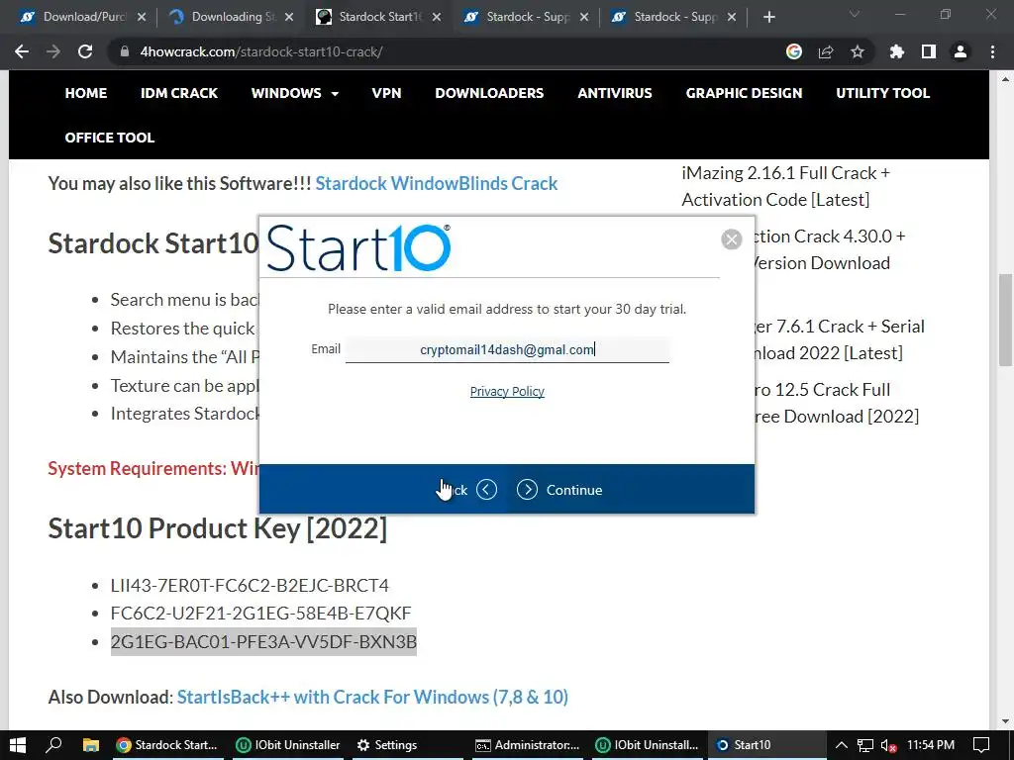Viewport: 1014px width, 760px height.
Task: Open first IObit Uninstaller taskbar item
Action: tap(288, 745)
